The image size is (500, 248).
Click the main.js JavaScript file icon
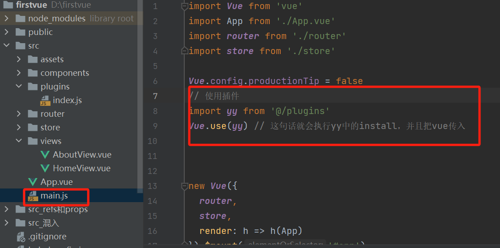point(32,196)
